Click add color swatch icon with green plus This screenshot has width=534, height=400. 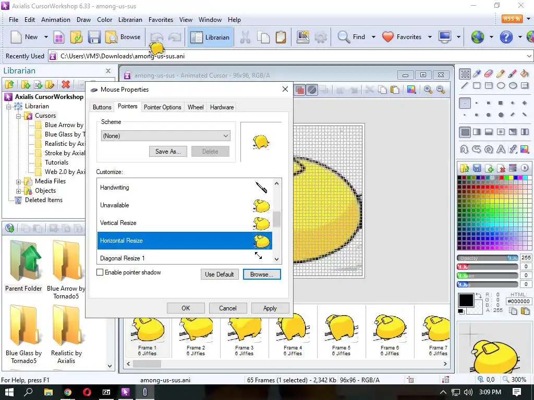(x=489, y=168)
